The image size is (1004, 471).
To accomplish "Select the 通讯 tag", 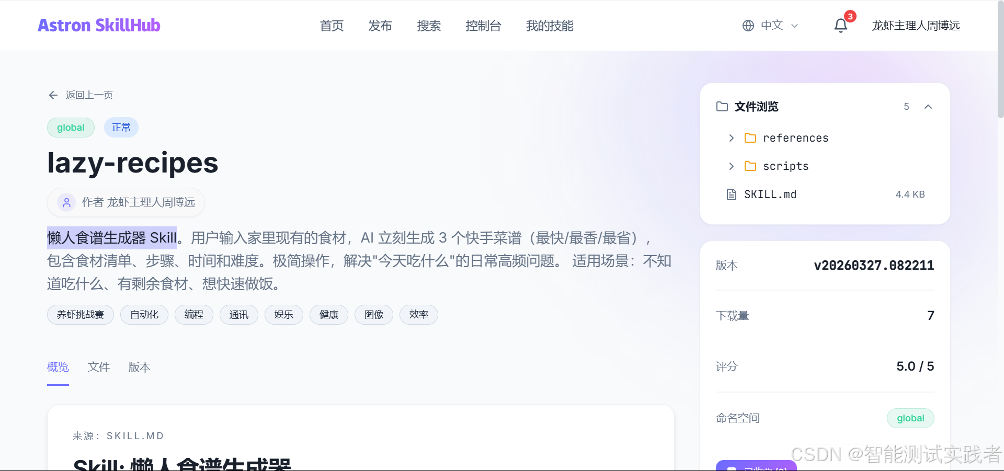I will point(239,315).
